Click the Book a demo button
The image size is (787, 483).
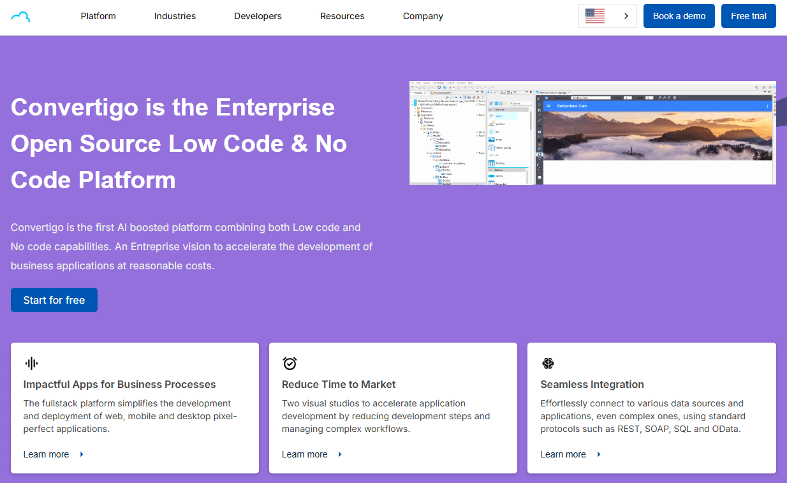[679, 16]
